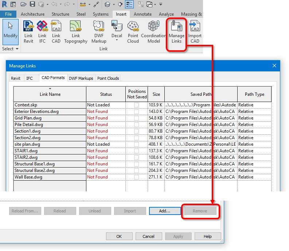Screen dimensions: 289x251
Task: Click the DWF Markup tool
Action: point(99,32)
